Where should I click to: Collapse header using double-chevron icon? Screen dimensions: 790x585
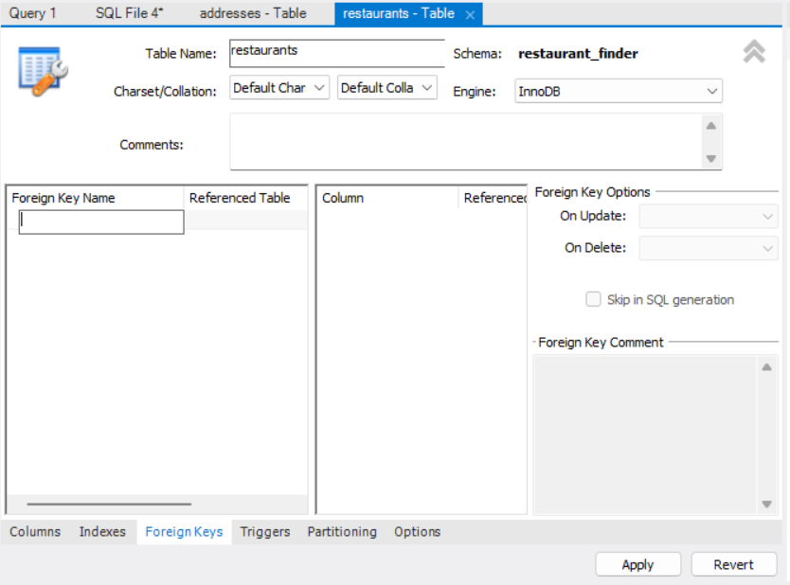click(754, 52)
